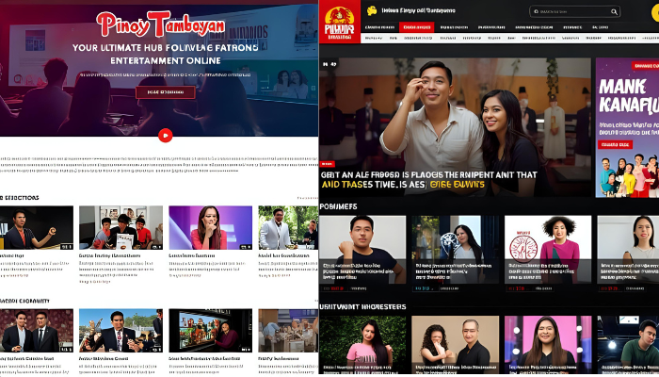Click the small yellow icon beside the header title

372,10
